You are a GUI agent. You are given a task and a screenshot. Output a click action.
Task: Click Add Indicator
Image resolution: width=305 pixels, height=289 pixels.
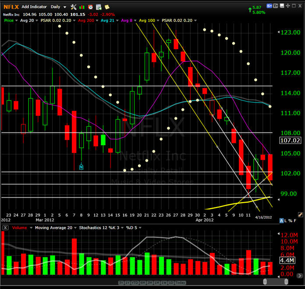tap(34, 7)
